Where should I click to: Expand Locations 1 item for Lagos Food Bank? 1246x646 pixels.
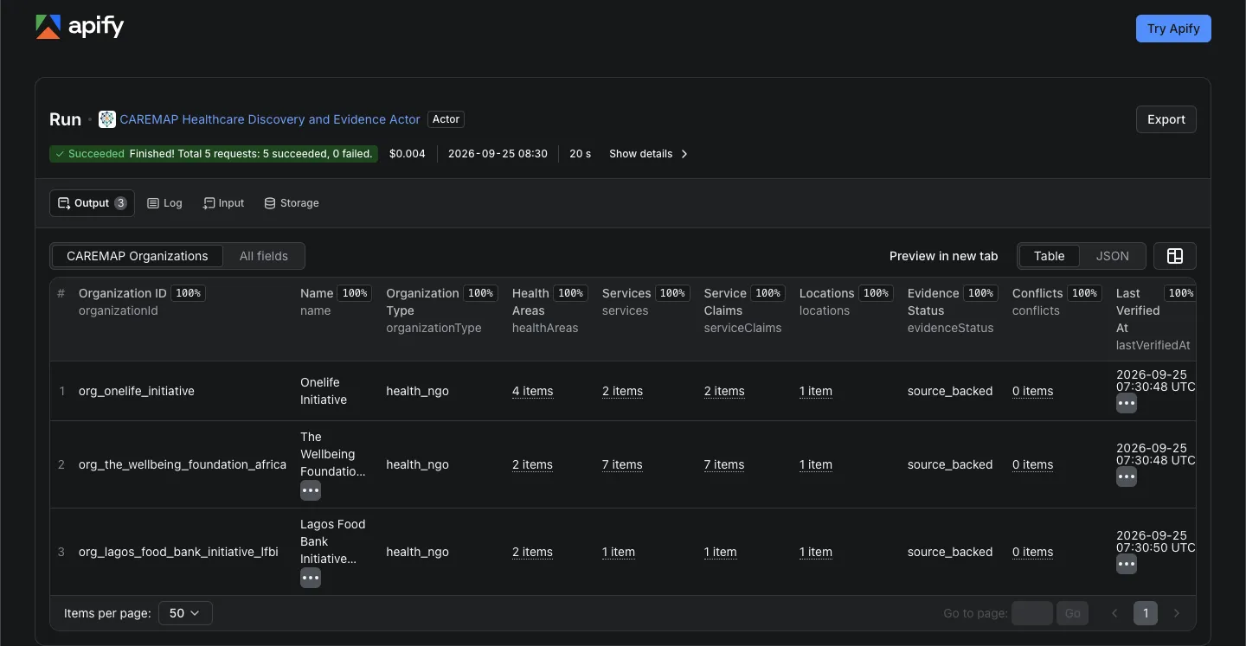(x=816, y=552)
